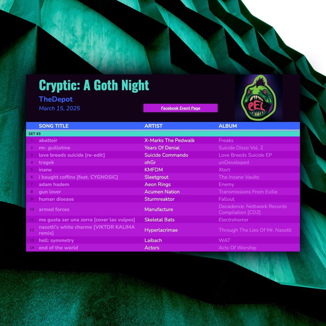Click album 'Acts Of Worship'
Image resolution: width=326 pixels, height=326 pixels.
237,248
